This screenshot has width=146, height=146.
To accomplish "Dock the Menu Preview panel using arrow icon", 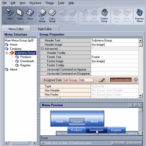I will pyautogui.click(x=131, y=105).
